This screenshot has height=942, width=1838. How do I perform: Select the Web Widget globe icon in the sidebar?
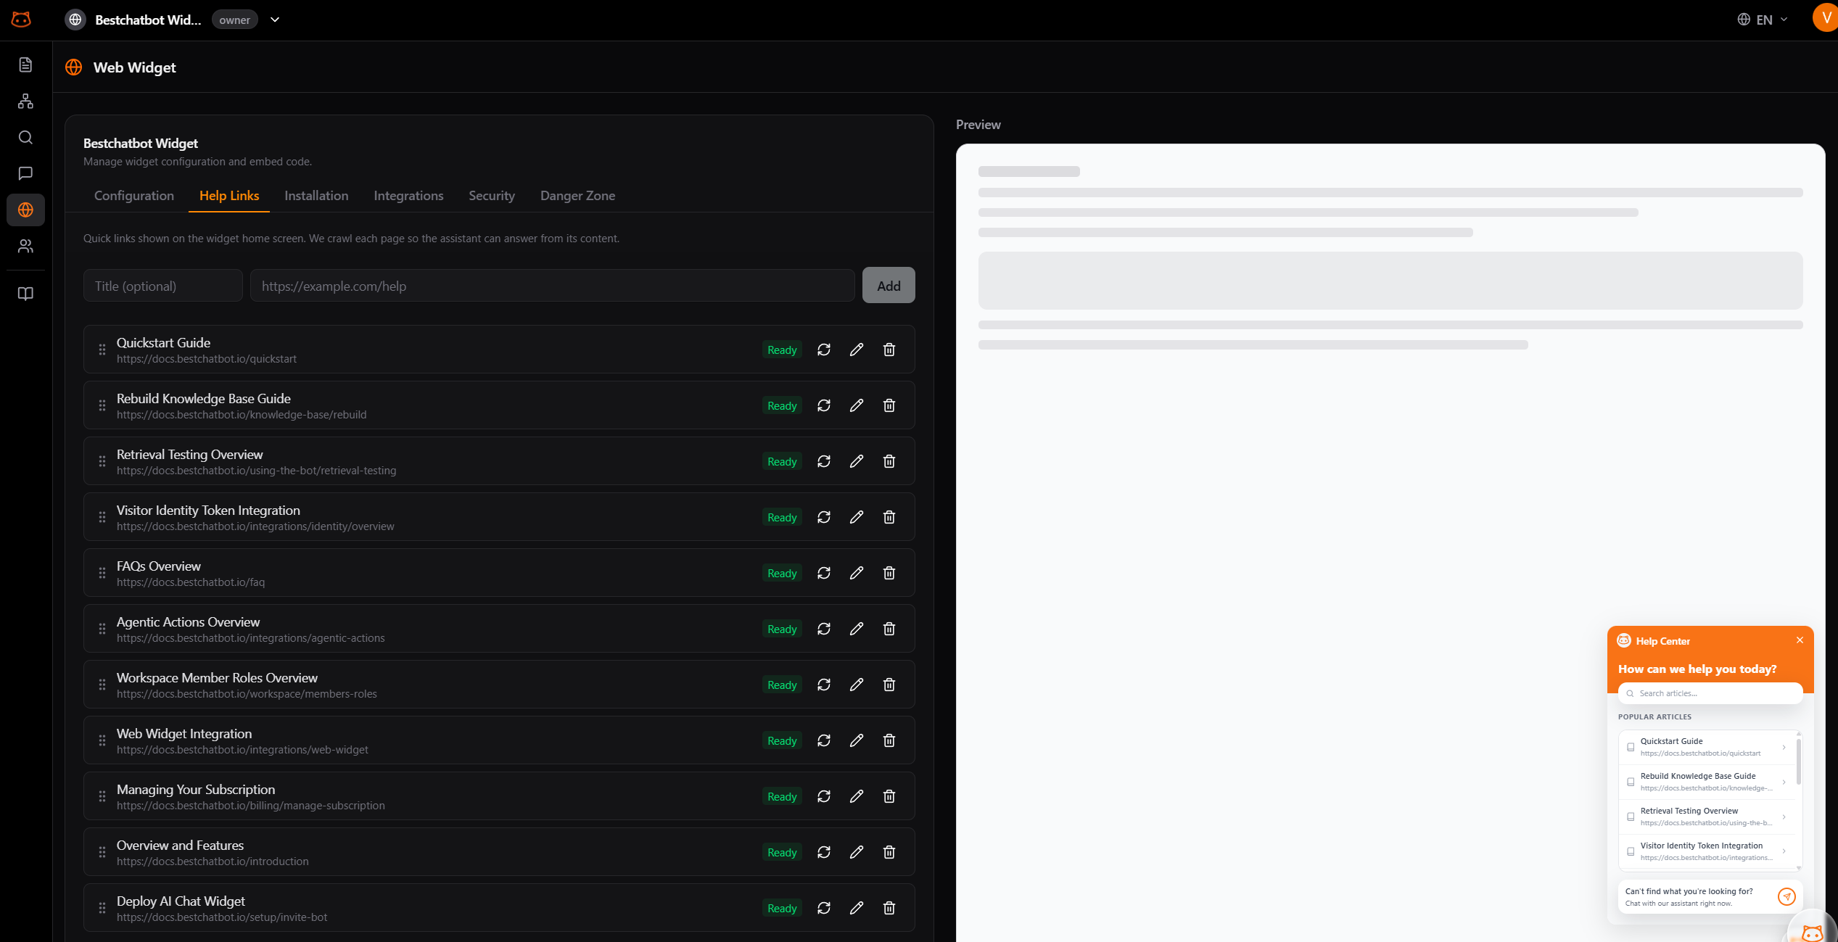point(25,210)
